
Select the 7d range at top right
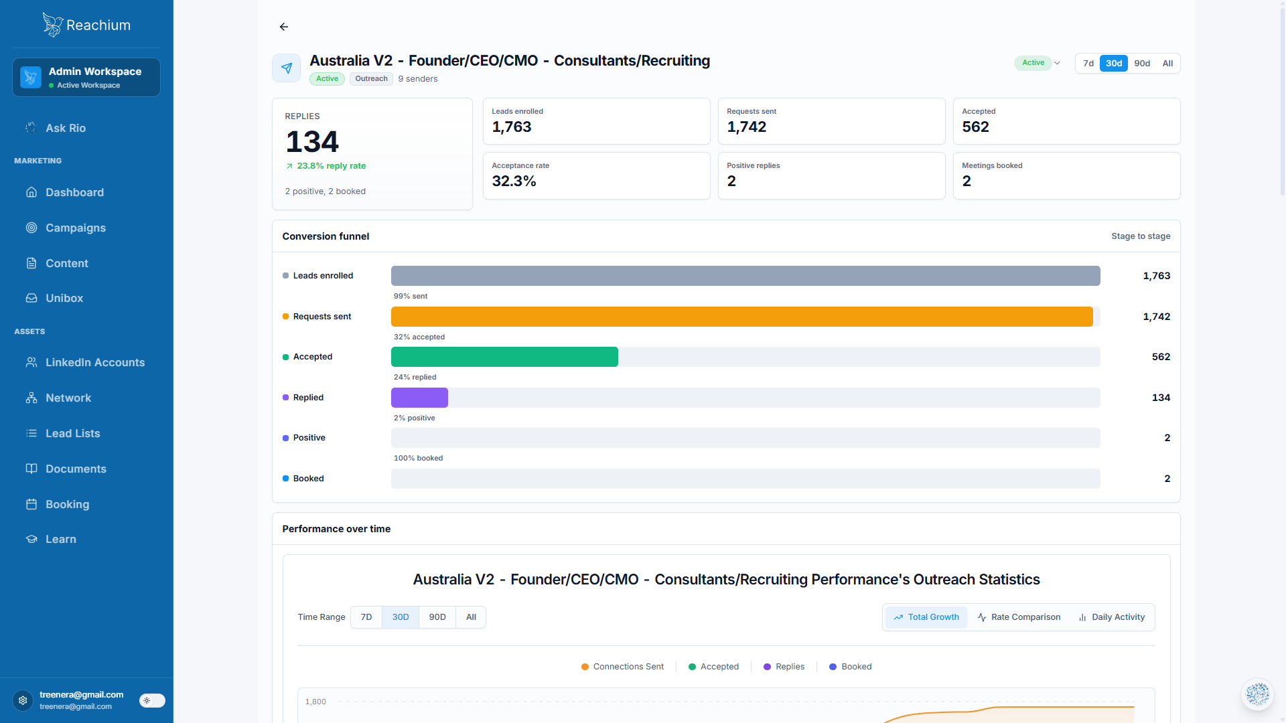[x=1088, y=63]
